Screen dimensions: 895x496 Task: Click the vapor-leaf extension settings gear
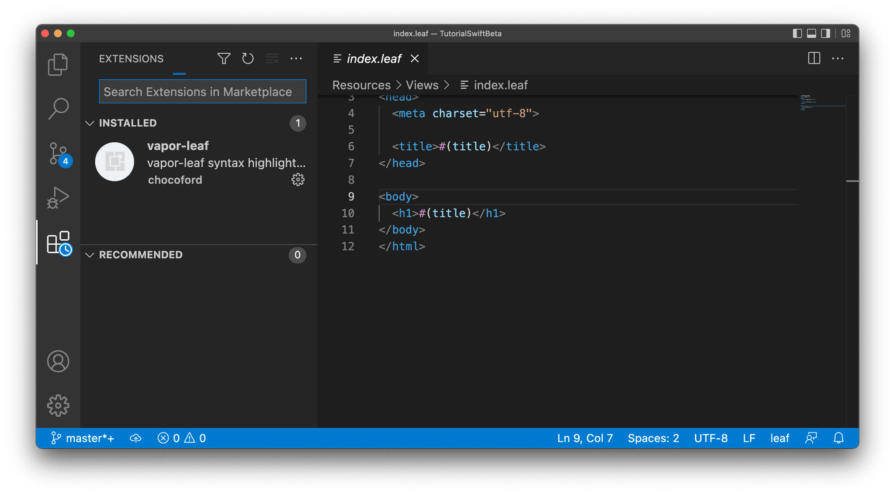(298, 180)
